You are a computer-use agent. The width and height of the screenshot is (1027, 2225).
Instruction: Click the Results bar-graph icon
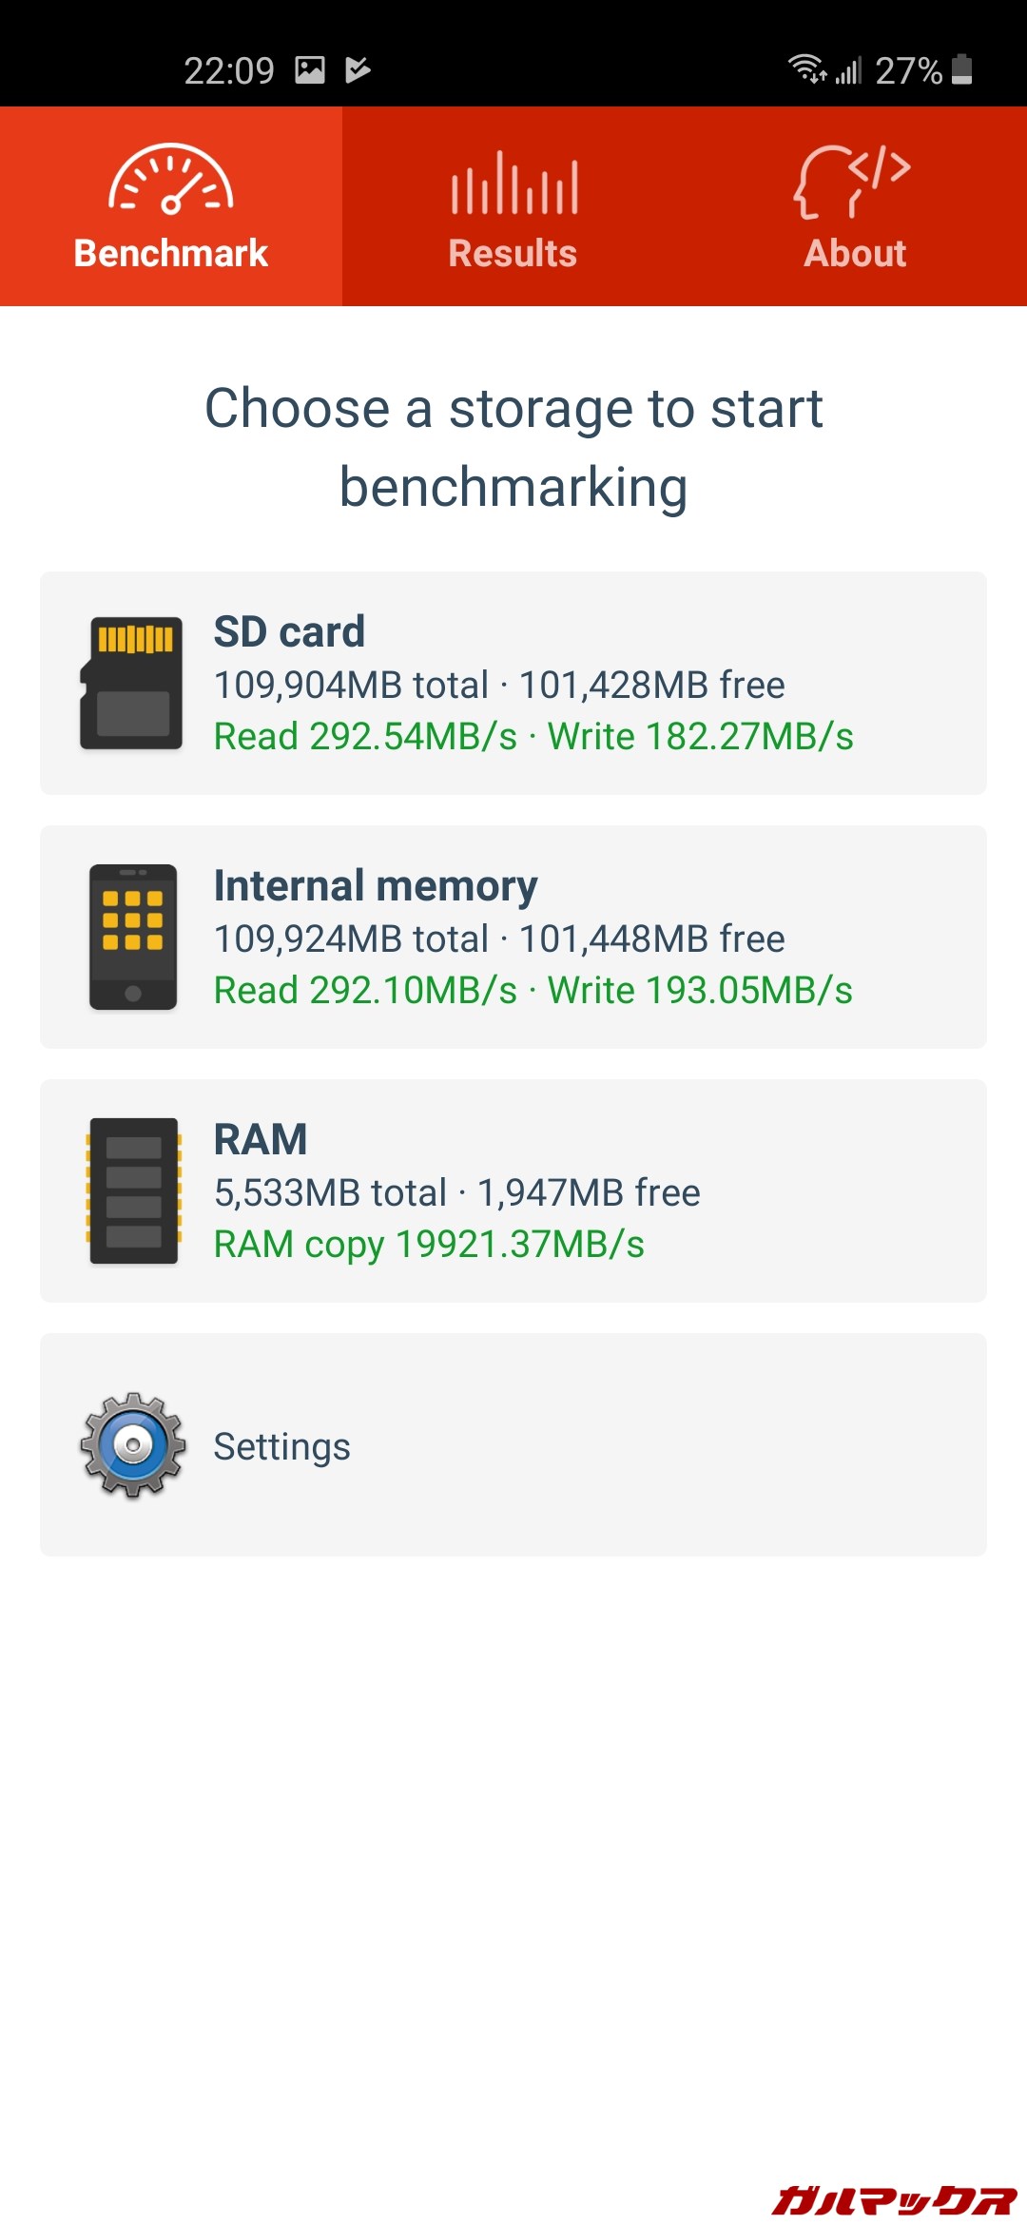(513, 187)
